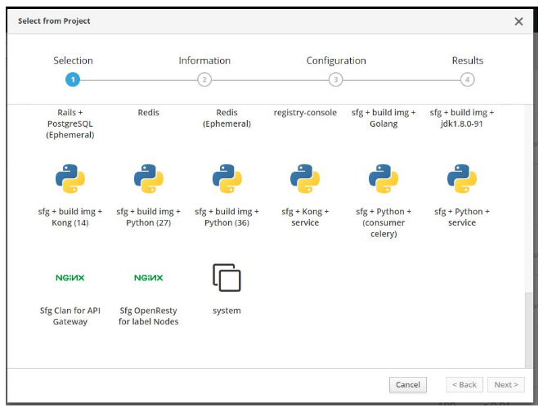543x412 pixels.
Task: Pick the sfg + build img + Python (36) icon
Action: coord(227,179)
